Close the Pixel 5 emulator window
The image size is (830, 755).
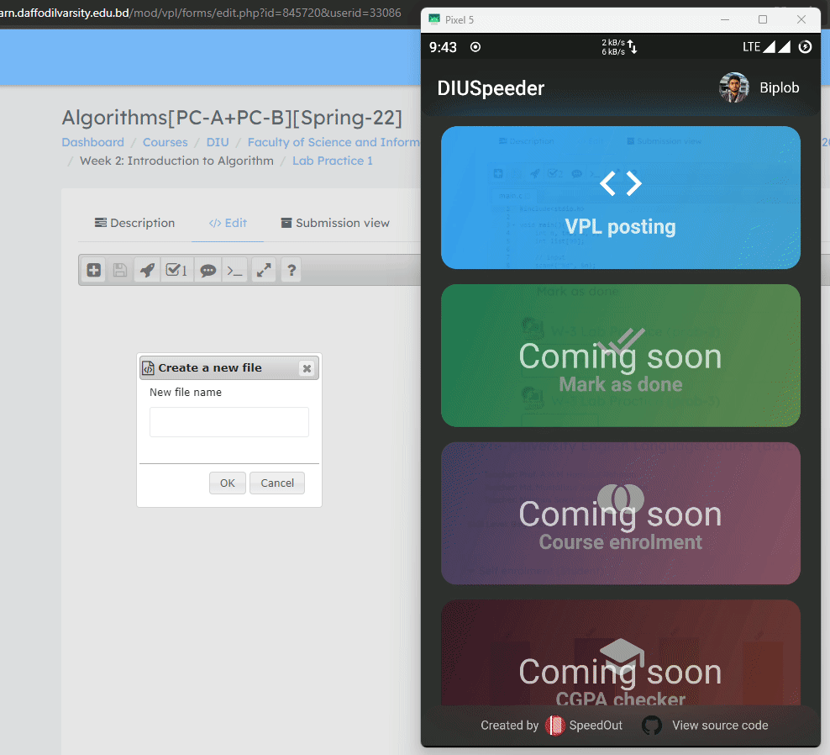pyautogui.click(x=801, y=19)
